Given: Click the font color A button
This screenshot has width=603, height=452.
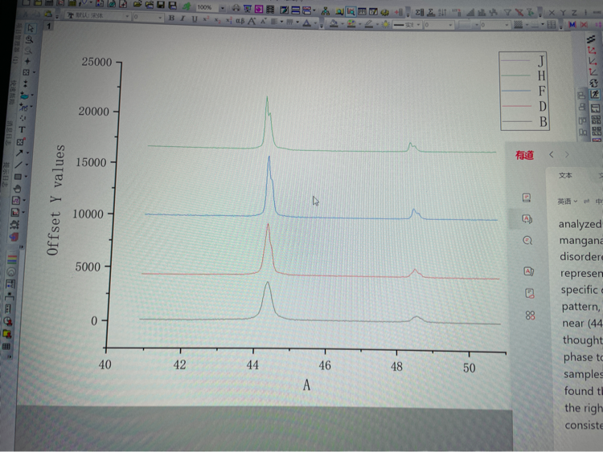Looking at the screenshot, I should click(307, 22).
